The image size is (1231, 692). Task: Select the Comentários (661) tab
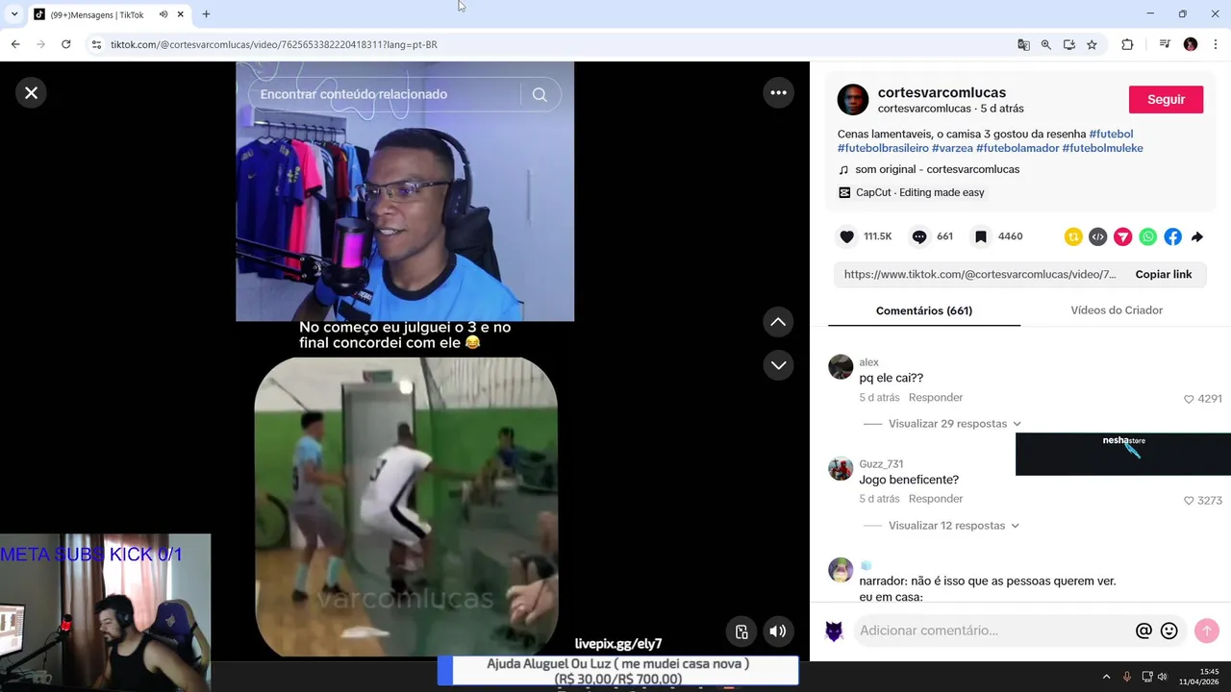pos(924,310)
